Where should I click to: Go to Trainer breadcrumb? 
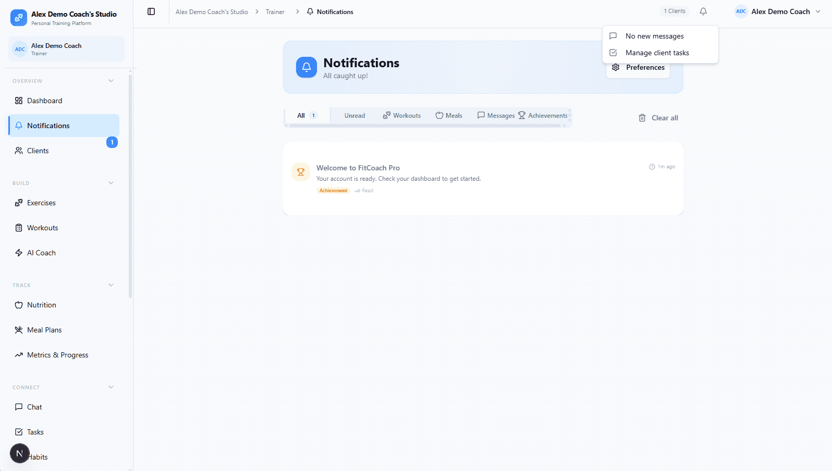pos(275,11)
